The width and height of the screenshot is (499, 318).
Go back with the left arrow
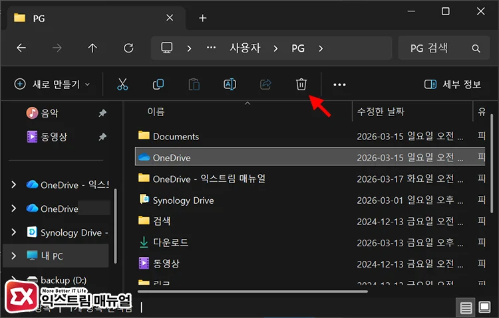21,48
